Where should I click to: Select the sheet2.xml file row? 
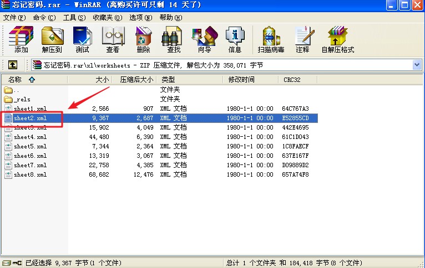click(160, 118)
